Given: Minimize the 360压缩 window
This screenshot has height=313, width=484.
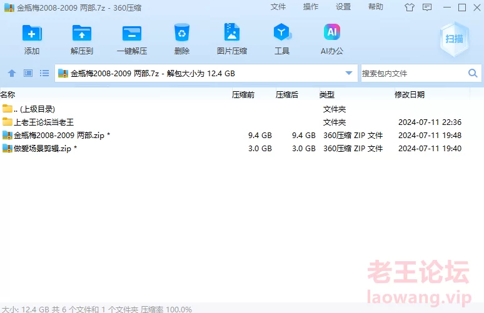Looking at the screenshot, I should (x=447, y=7).
